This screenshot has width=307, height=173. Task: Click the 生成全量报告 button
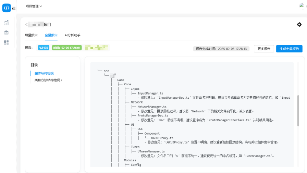coord(289,49)
